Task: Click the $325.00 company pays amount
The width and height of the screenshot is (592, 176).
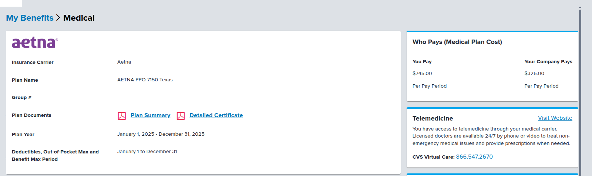Action: 534,74
